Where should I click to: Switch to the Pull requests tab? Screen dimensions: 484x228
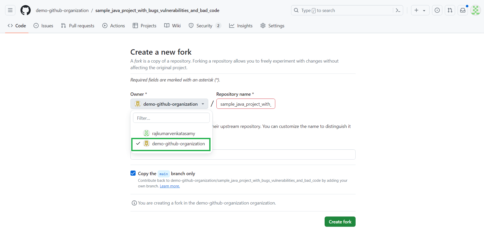point(78,26)
